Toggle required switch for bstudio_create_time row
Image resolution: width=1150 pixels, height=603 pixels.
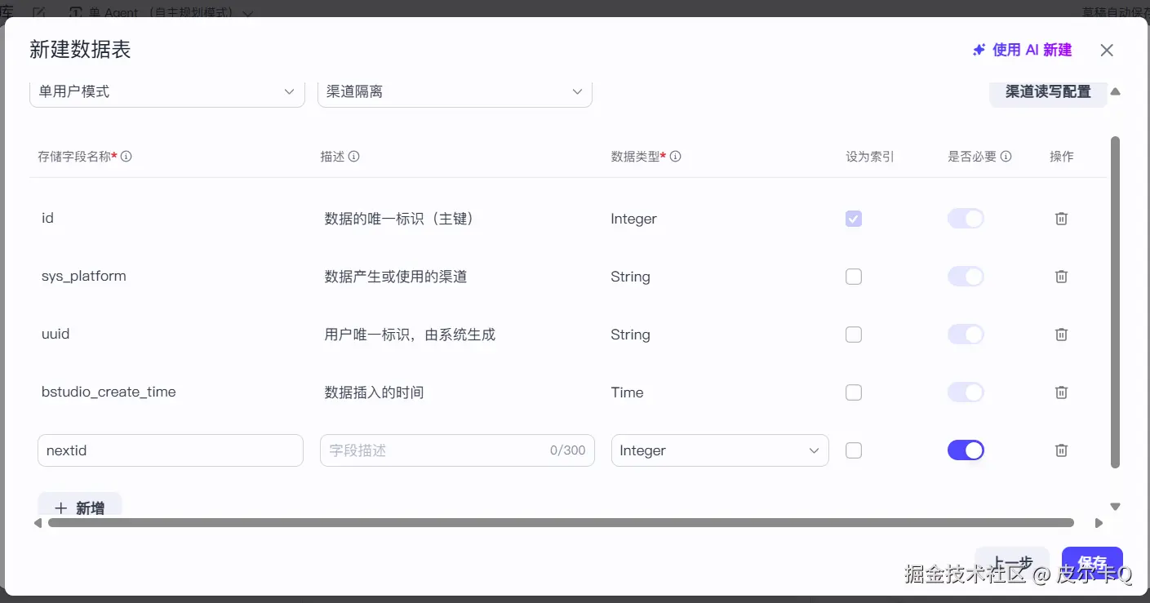click(966, 392)
